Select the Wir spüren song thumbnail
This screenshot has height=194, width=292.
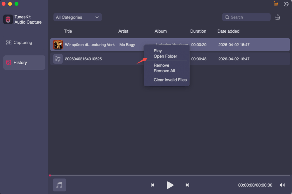click(x=58, y=45)
